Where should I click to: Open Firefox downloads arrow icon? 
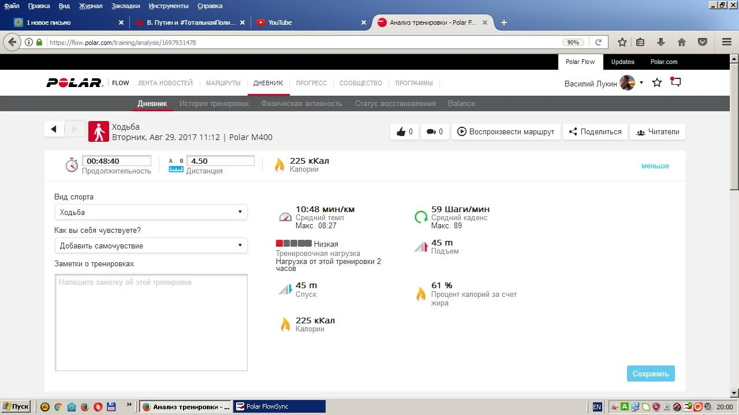pos(661,42)
